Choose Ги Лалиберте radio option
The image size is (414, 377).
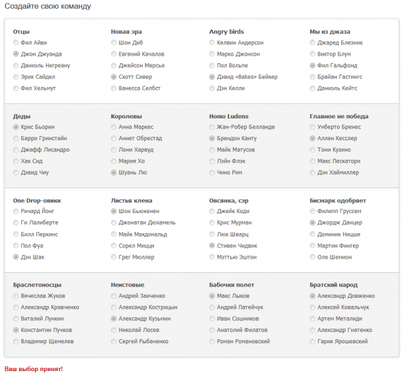(16, 223)
